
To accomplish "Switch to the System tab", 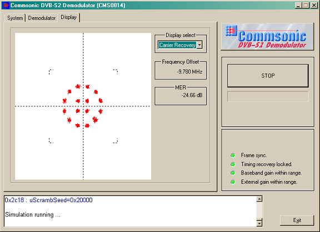I will (x=15, y=18).
